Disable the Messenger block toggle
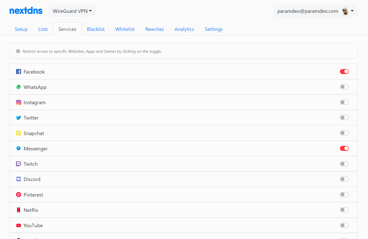 (x=344, y=148)
